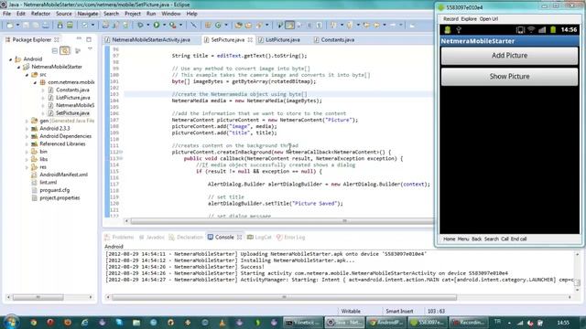Click the New Java Class icon

[218, 25]
